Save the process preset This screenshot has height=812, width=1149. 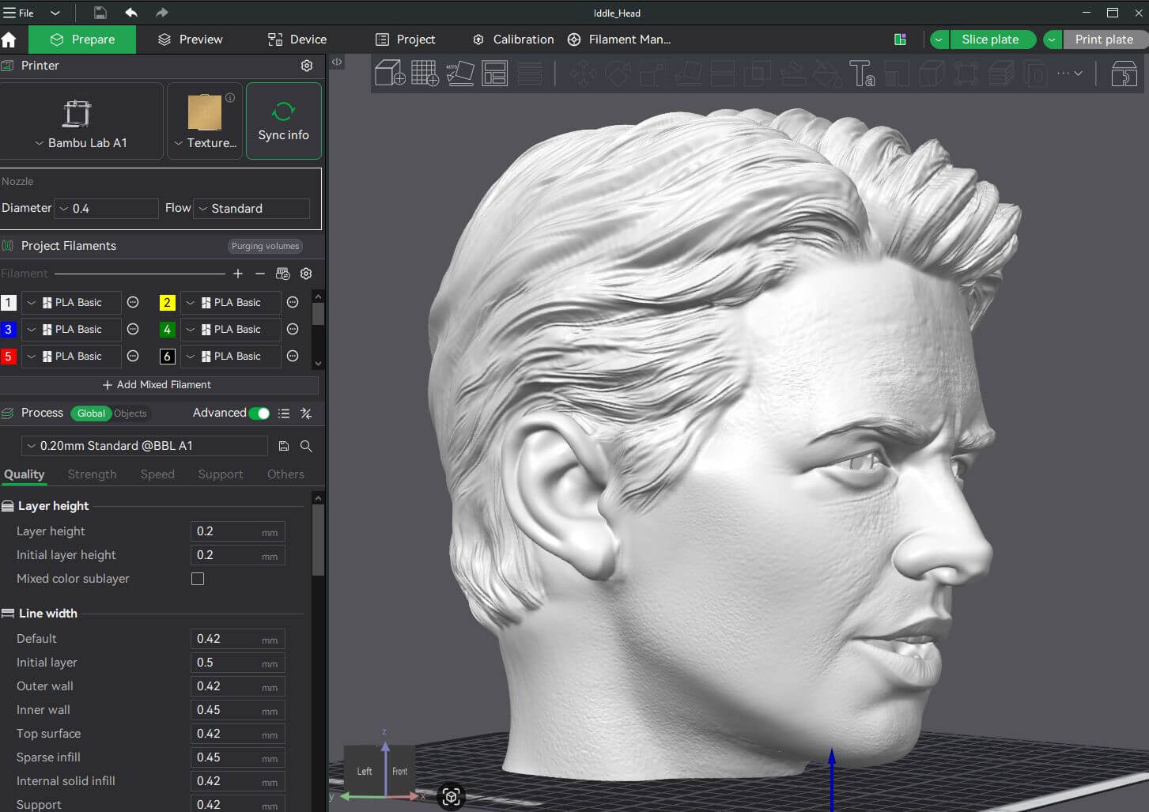284,446
